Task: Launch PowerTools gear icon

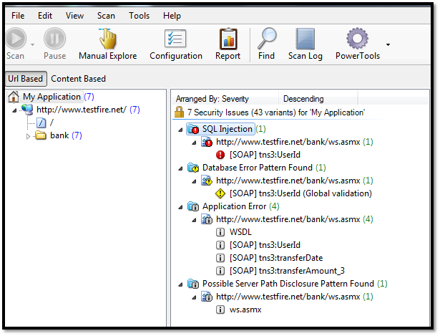Action: pyautogui.click(x=357, y=39)
